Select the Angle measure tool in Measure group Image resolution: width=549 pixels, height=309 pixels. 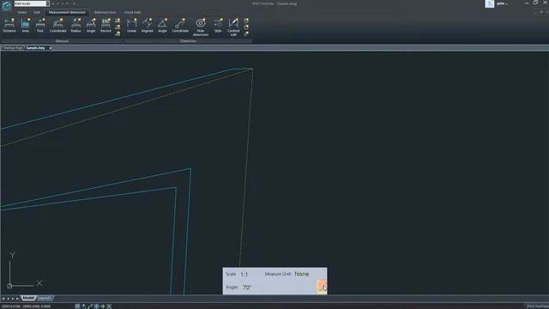91,26
